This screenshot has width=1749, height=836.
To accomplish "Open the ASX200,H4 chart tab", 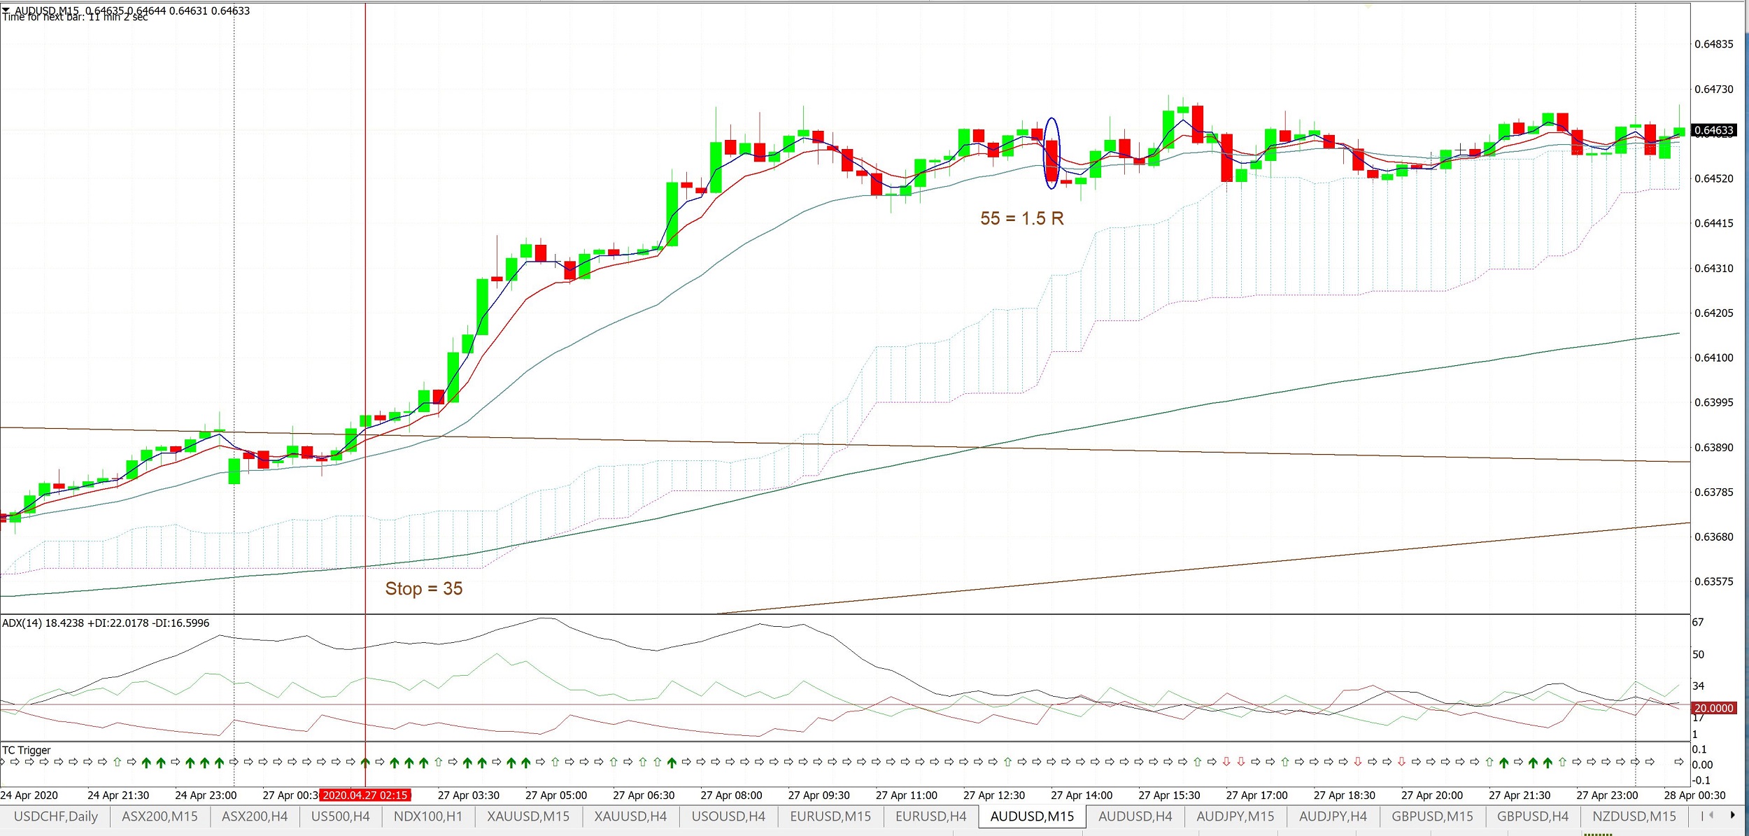I will click(x=255, y=816).
